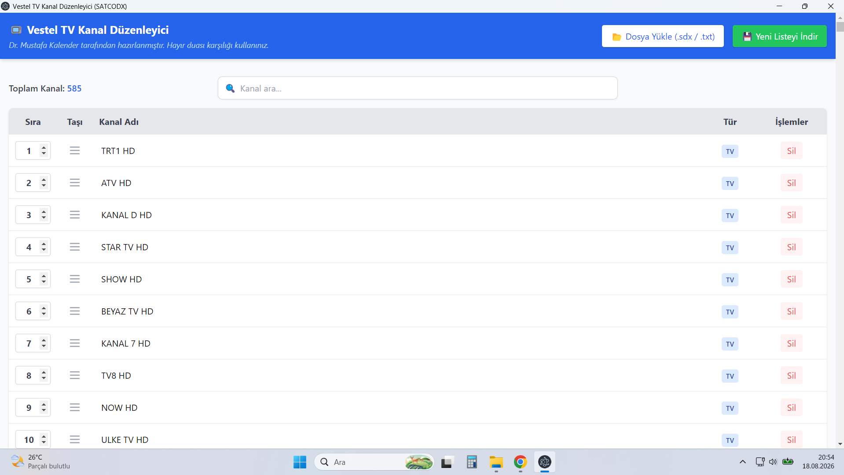Click the Toplam Kanal count 585
844x475 pixels.
pyautogui.click(x=74, y=88)
